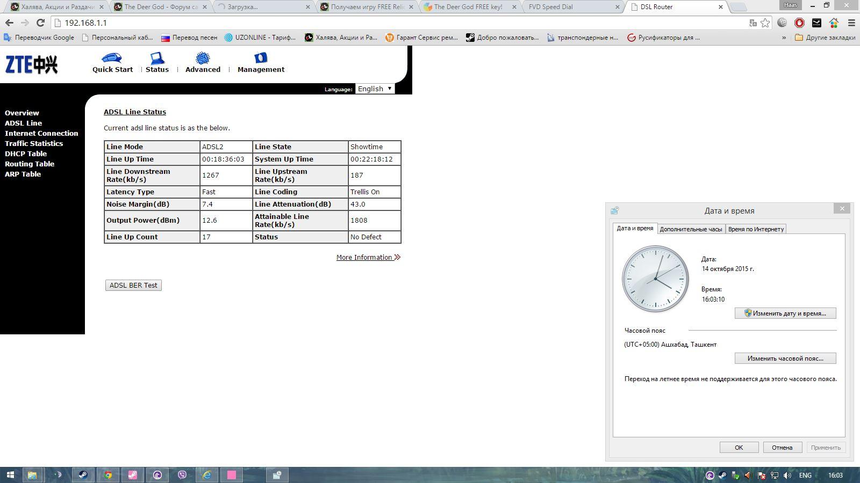Open Steam from the taskbar
The image size is (860, 483).
pos(83,475)
